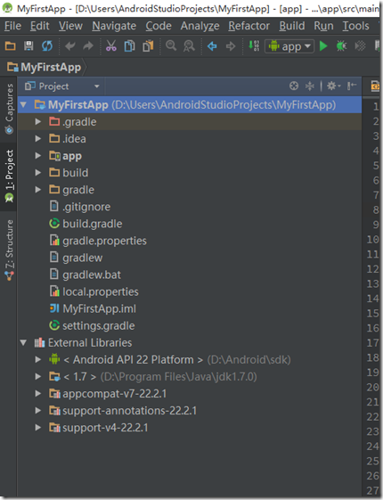Open the Project panel gear settings
This screenshot has width=383, height=500.
click(333, 86)
